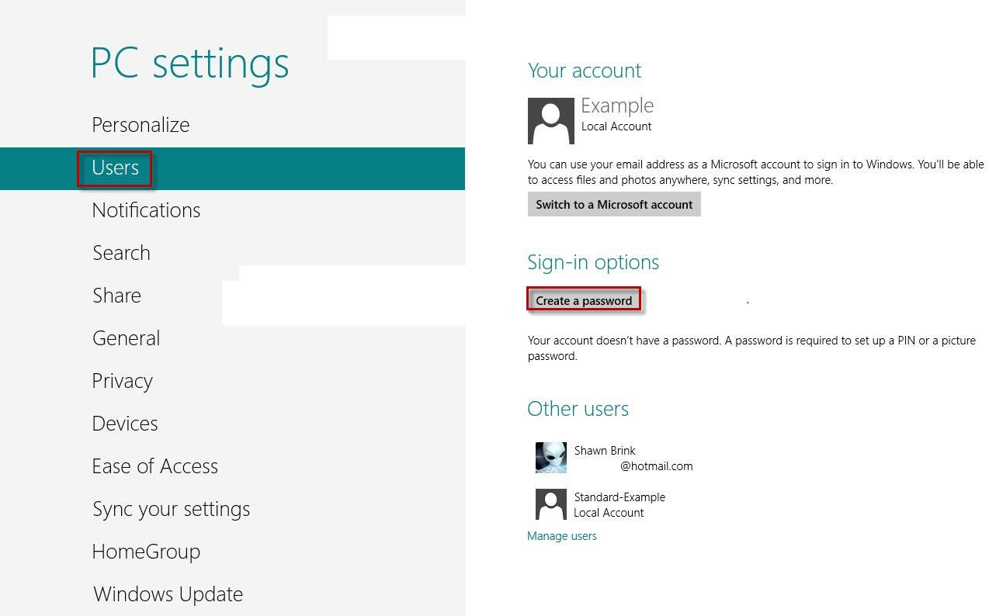
Task: Select Ease of Access category
Action: pyautogui.click(x=154, y=466)
